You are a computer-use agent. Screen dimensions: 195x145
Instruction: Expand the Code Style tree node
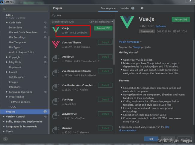(7, 23)
